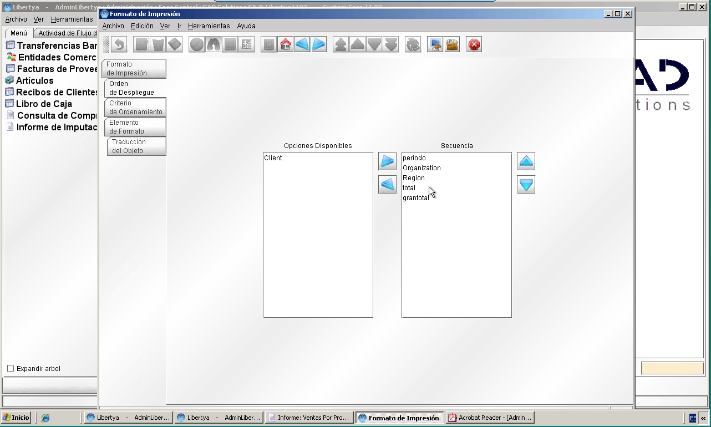The image size is (711, 427).
Task: Move sequence item down with down arrow
Action: coord(526,184)
